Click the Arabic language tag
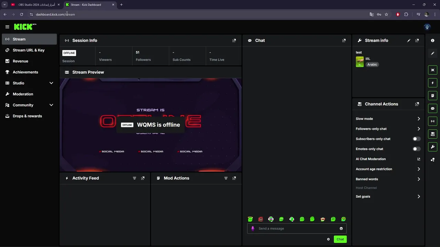This screenshot has height=247, width=440. (372, 64)
